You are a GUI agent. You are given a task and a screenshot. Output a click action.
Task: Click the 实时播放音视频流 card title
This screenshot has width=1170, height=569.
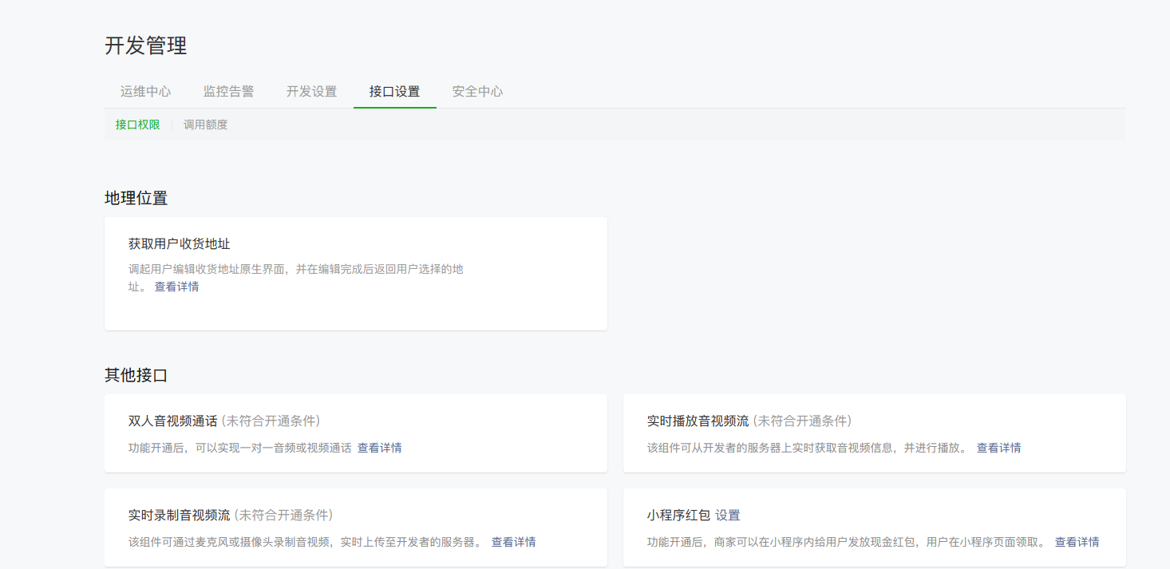(x=698, y=421)
